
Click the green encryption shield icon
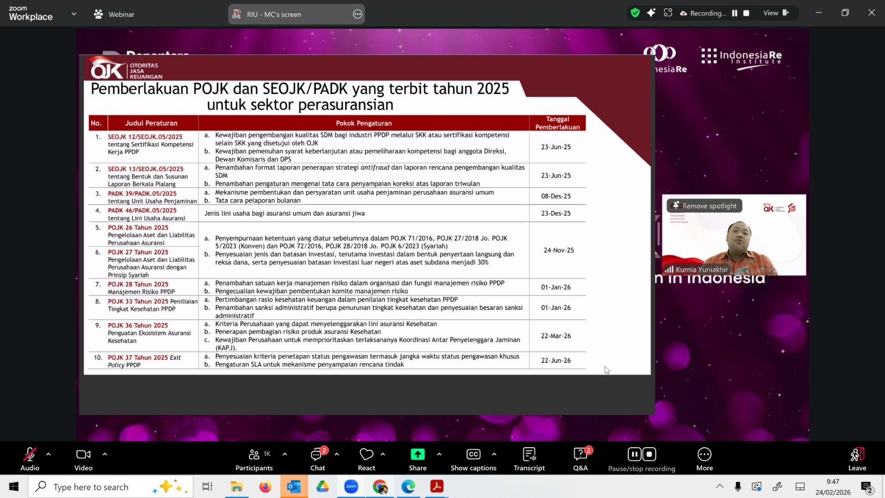click(635, 13)
